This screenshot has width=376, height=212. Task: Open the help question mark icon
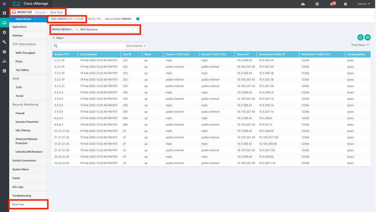click(345, 4)
